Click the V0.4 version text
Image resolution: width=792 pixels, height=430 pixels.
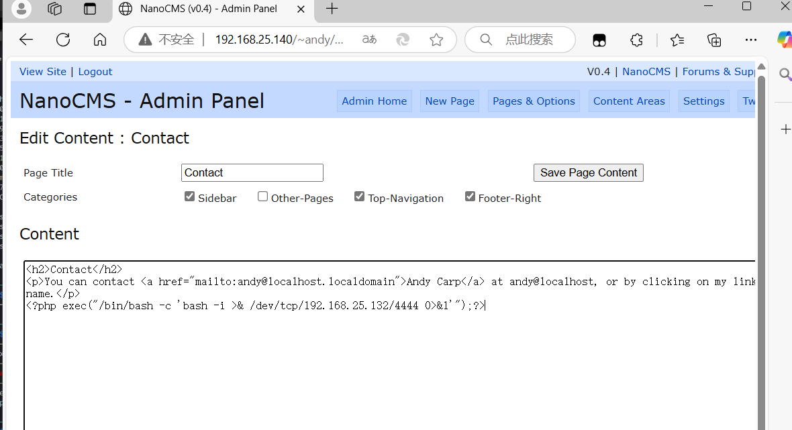599,72
